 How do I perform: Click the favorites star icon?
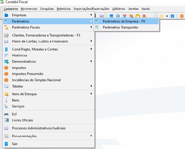[x=161, y=16]
